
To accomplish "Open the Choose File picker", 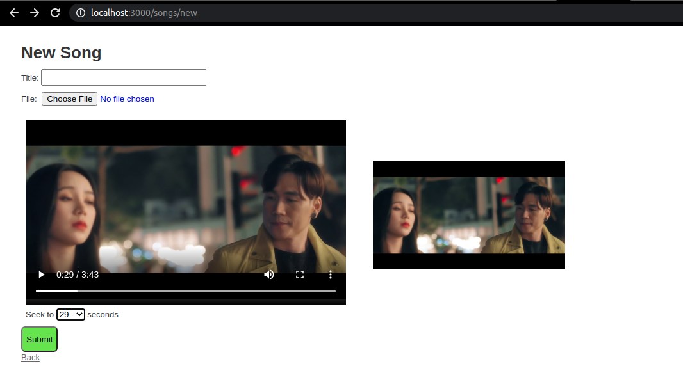I will point(69,99).
